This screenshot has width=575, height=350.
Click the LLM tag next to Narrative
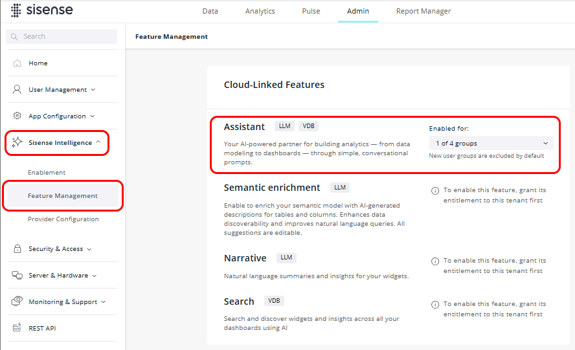(x=286, y=257)
